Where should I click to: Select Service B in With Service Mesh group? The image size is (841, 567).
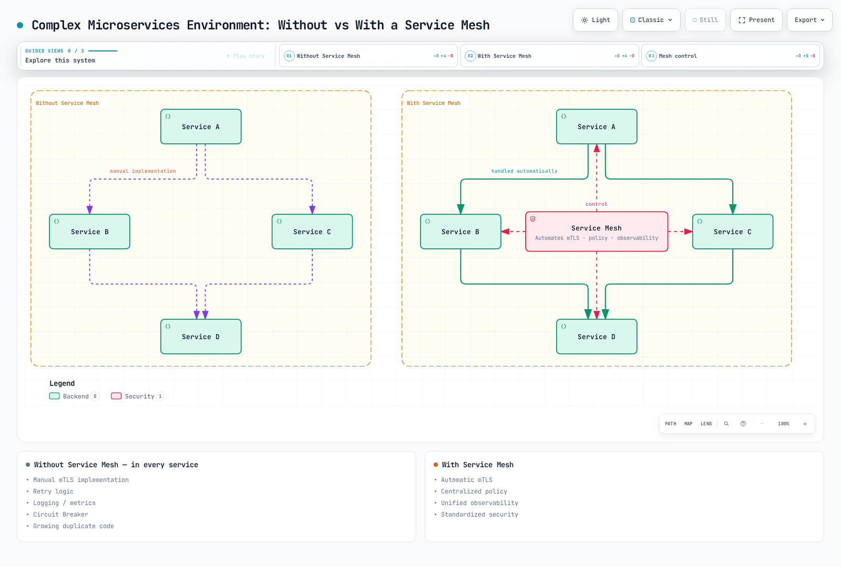[460, 232]
